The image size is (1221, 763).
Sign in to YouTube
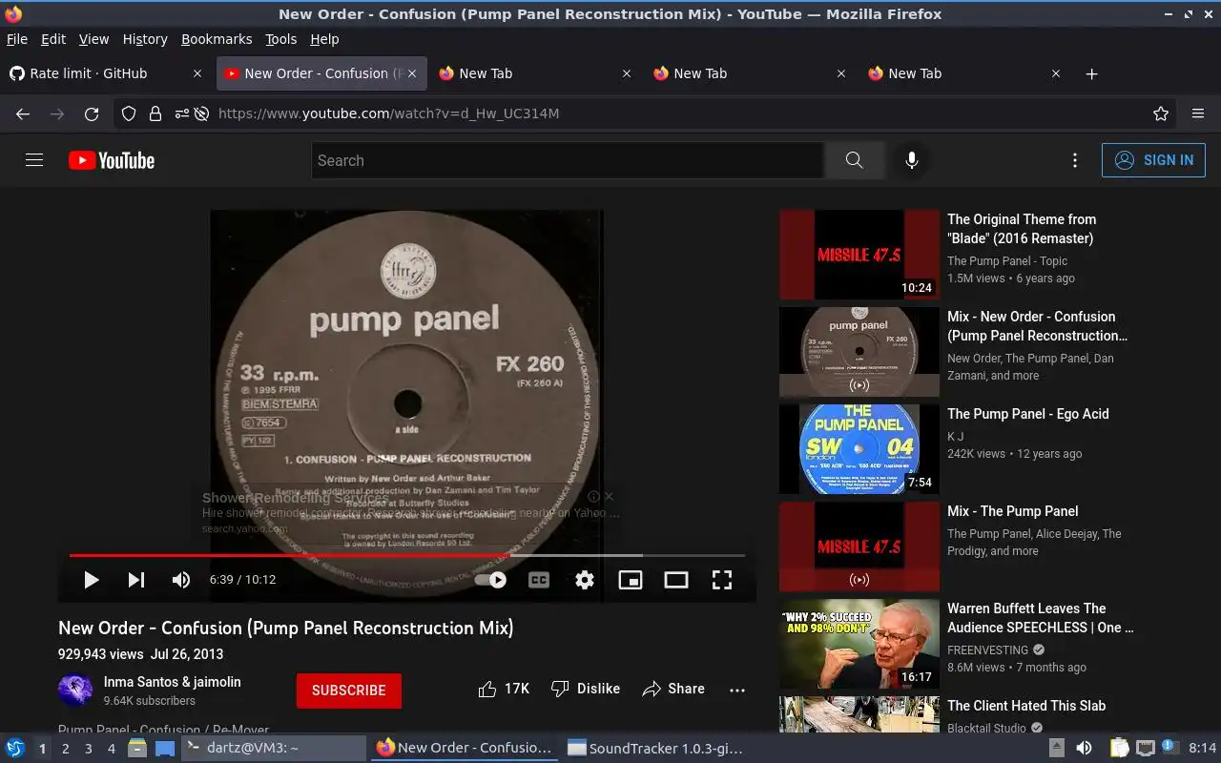click(1153, 160)
